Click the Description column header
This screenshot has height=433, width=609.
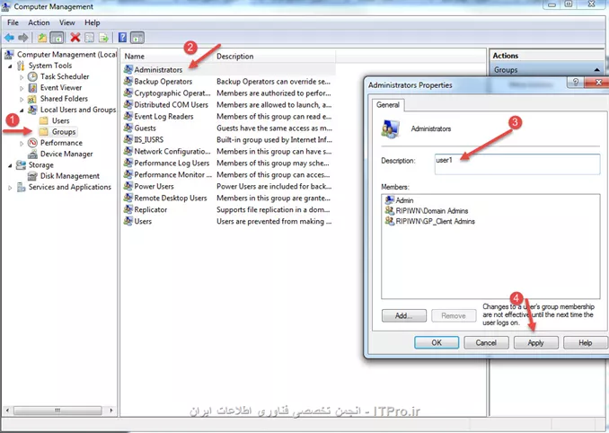pyautogui.click(x=274, y=57)
